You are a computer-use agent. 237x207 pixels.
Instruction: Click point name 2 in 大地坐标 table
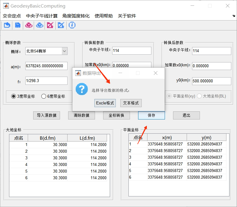click(19, 151)
